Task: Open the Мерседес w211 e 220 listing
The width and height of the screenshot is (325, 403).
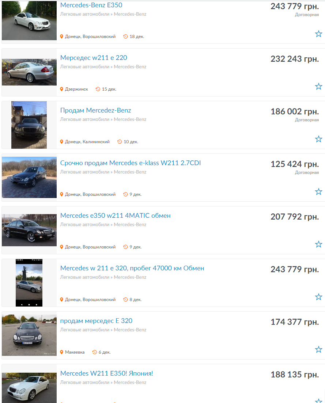Action: click(x=94, y=58)
